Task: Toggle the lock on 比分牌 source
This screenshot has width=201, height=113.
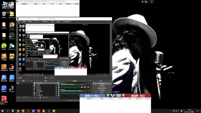Action: (x=59, y=93)
